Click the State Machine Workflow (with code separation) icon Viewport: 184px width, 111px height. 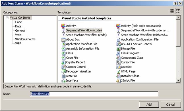(118, 35)
